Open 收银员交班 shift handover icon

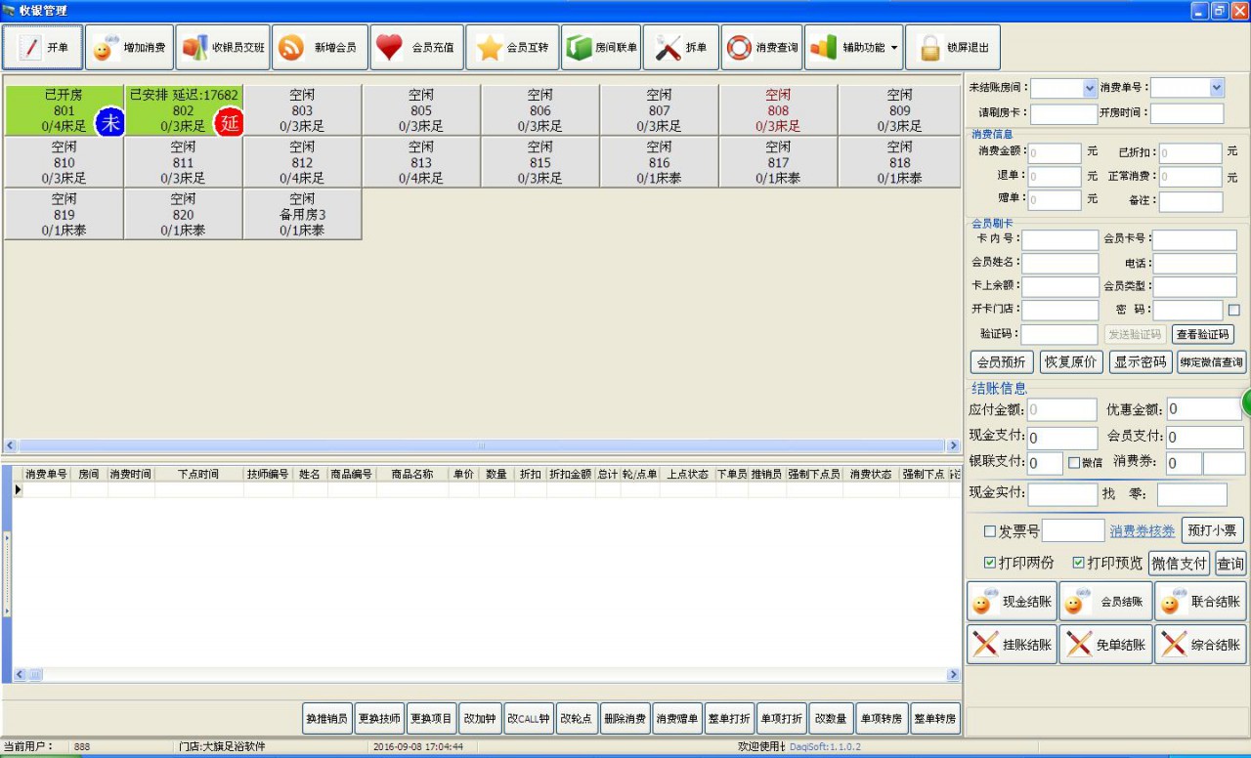[x=195, y=48]
